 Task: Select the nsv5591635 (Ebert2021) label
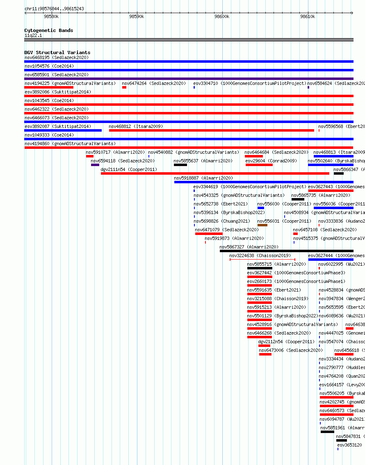274,290
